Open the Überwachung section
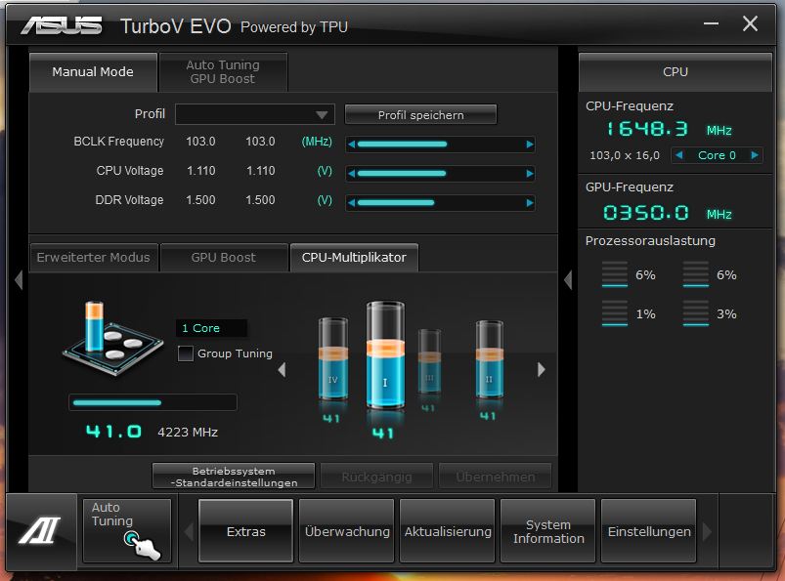The height and width of the screenshot is (581, 785). (347, 531)
